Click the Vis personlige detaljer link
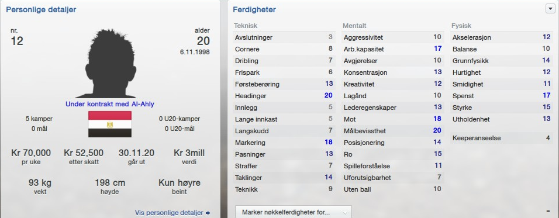559x218 pixels. [168, 213]
